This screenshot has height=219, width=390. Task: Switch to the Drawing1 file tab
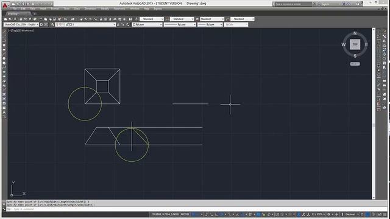pyautogui.click(x=18, y=13)
